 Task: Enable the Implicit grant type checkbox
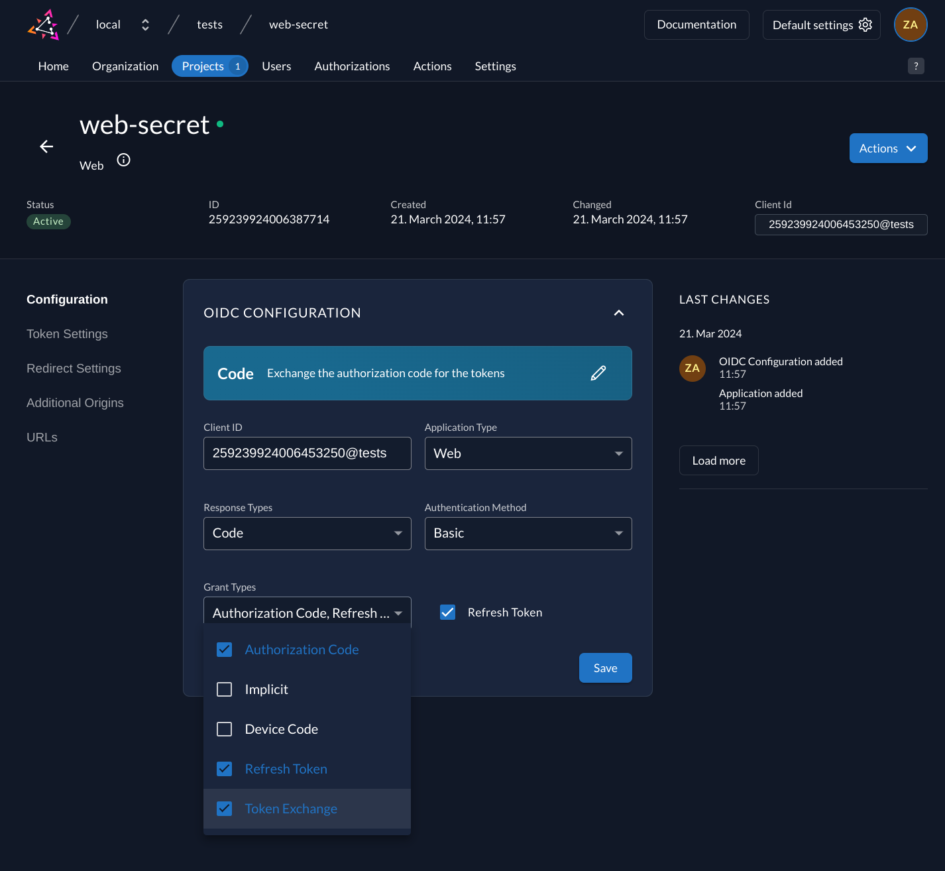coord(224,689)
